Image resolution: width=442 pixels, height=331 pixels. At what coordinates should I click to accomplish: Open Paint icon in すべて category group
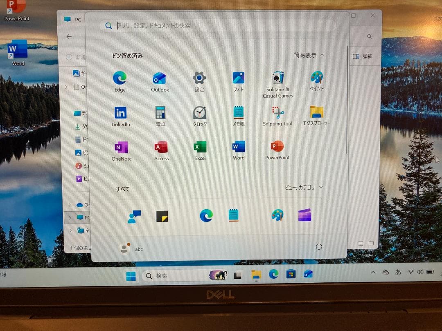pos(277,215)
